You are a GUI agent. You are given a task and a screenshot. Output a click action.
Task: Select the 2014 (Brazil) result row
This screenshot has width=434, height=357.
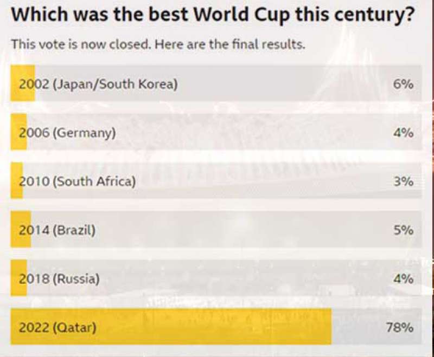pos(216,229)
